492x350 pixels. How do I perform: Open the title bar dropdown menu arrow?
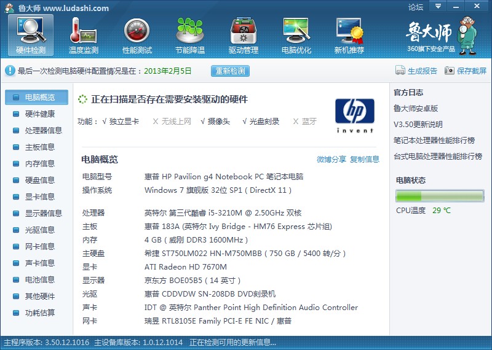coord(438,6)
